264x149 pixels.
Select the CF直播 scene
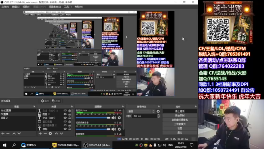18,114
